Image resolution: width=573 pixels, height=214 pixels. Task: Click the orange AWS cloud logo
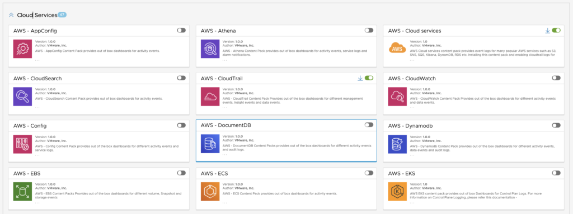click(x=398, y=49)
